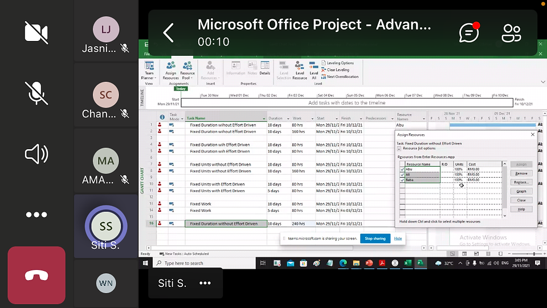
Task: Open the Finish column filter arrow
Action: tap(361, 118)
